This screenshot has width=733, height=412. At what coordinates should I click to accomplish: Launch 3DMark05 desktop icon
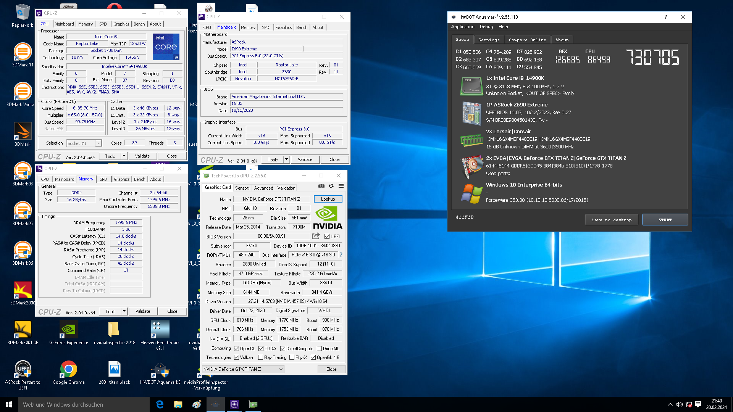(x=23, y=214)
